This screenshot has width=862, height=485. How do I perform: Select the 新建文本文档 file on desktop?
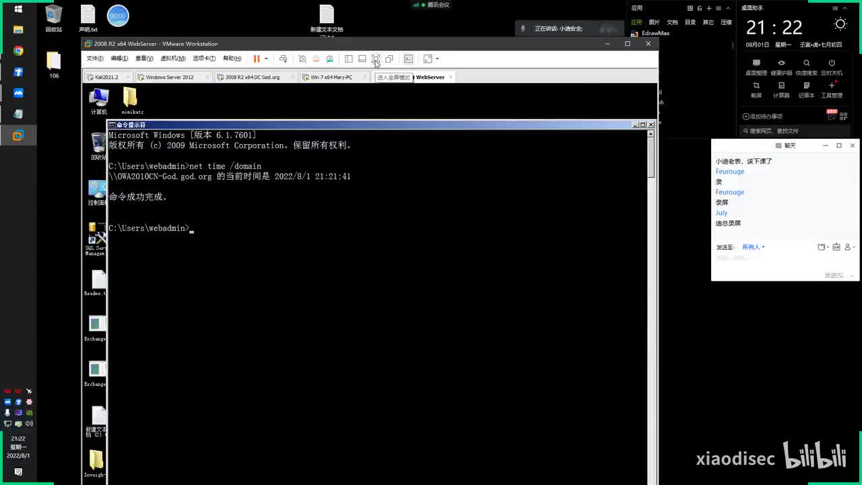tap(327, 21)
